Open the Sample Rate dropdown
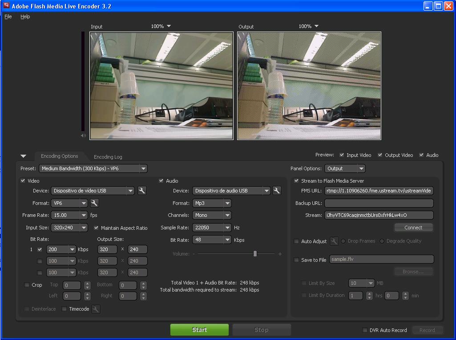The image size is (456, 340). point(212,228)
